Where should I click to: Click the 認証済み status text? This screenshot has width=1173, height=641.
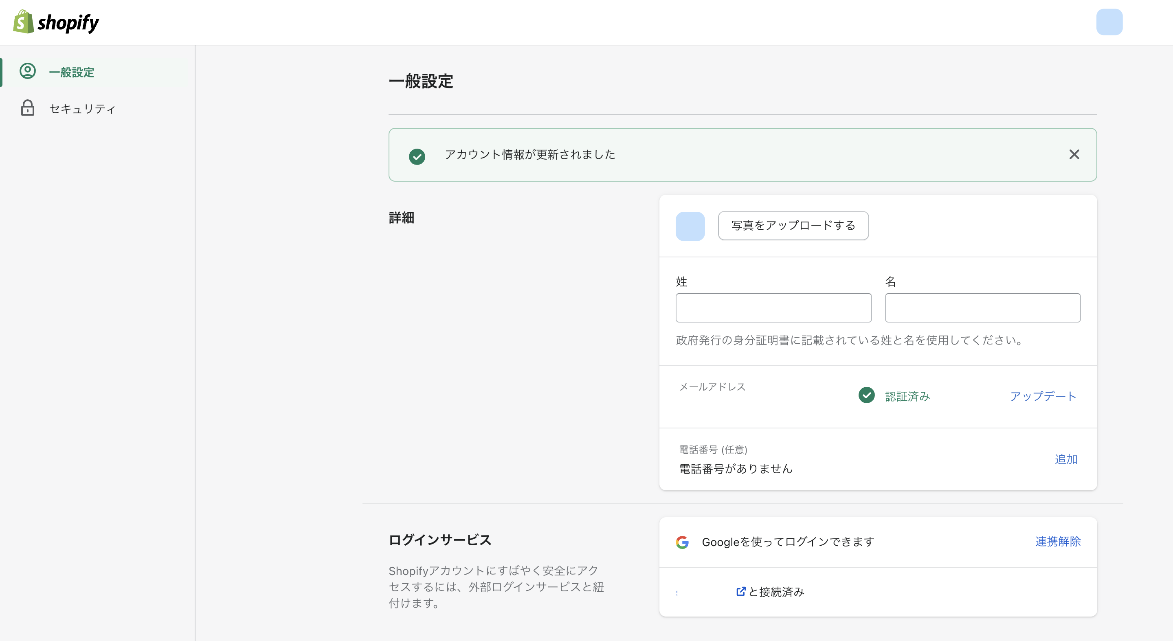coord(907,396)
